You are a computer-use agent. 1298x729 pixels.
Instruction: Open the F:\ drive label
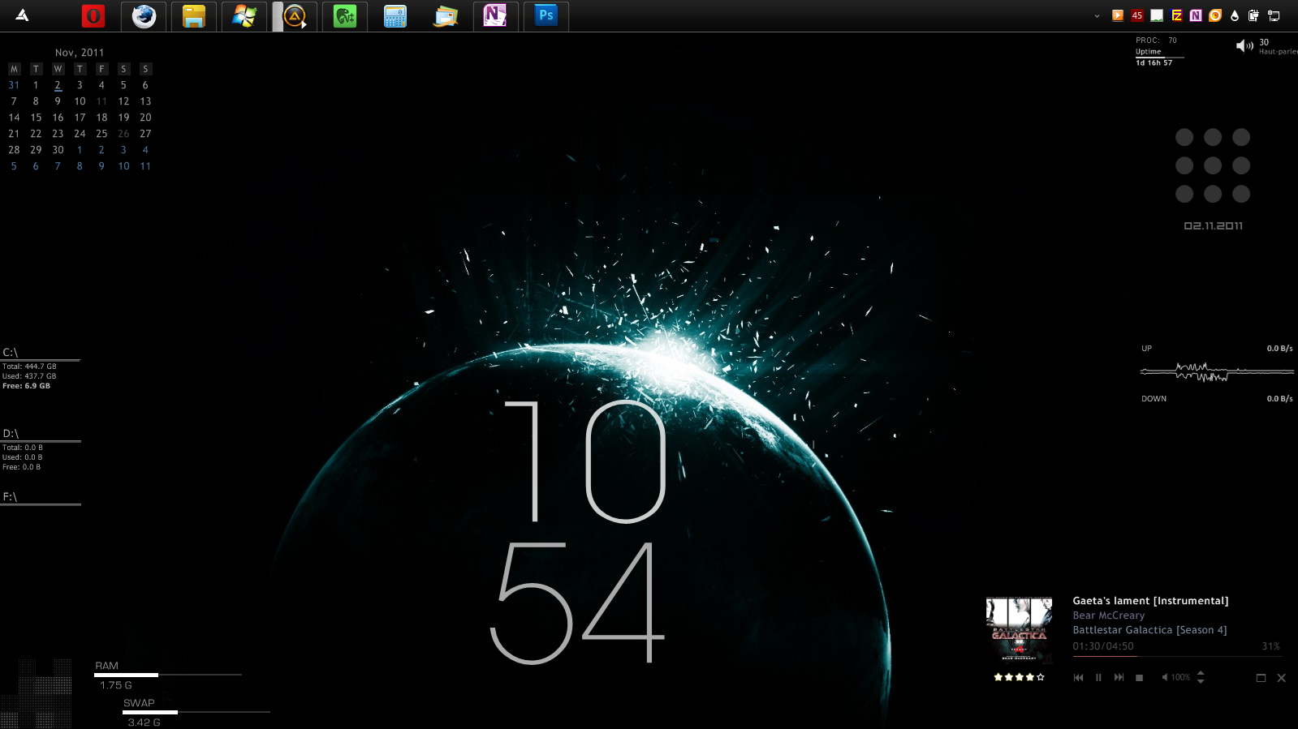click(10, 497)
